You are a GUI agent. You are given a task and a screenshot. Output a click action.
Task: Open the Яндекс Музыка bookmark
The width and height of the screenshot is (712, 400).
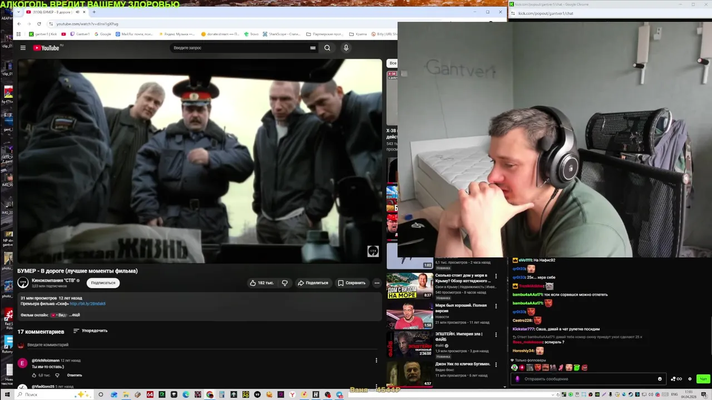coord(177,34)
